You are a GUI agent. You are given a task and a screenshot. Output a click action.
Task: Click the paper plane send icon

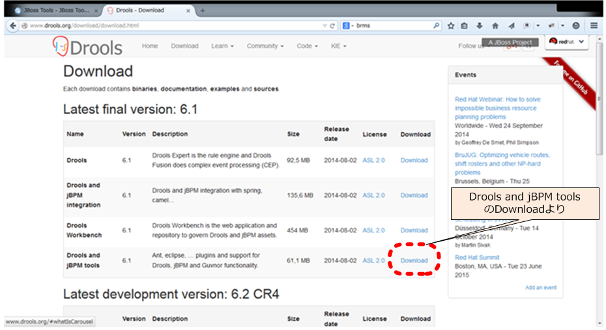512,26
